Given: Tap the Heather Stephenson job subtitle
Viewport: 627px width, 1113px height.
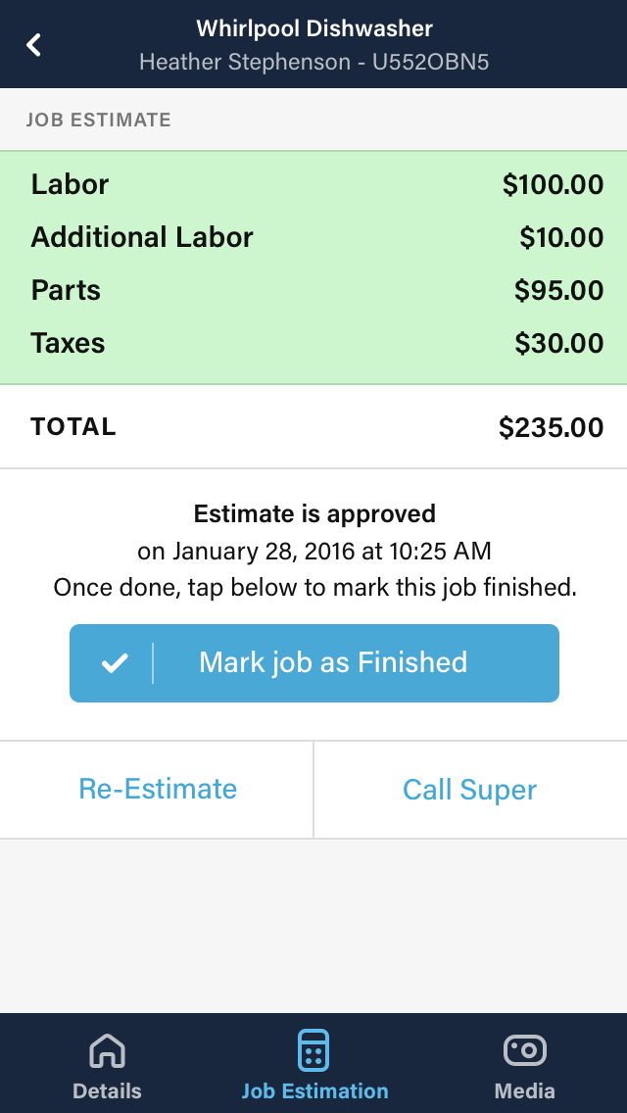Looking at the screenshot, I should (x=314, y=62).
